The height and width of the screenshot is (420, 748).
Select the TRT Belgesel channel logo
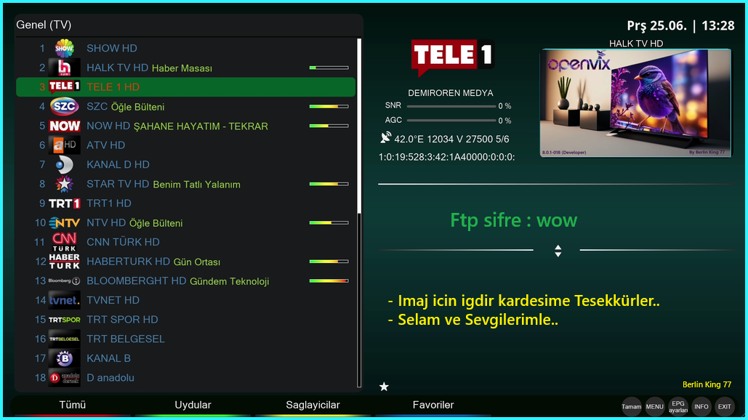coord(64,339)
